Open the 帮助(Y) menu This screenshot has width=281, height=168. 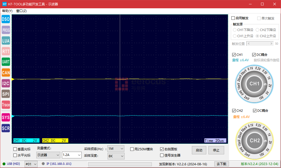coord(7,11)
